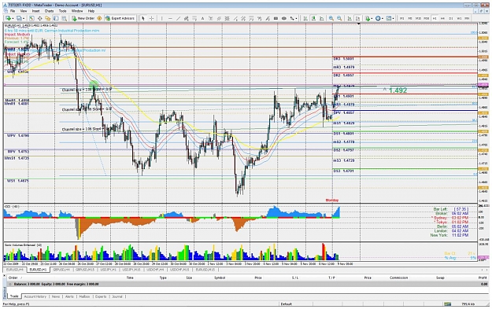The width and height of the screenshot is (492, 309).
Task: Open the Insert menu
Action: 35,11
